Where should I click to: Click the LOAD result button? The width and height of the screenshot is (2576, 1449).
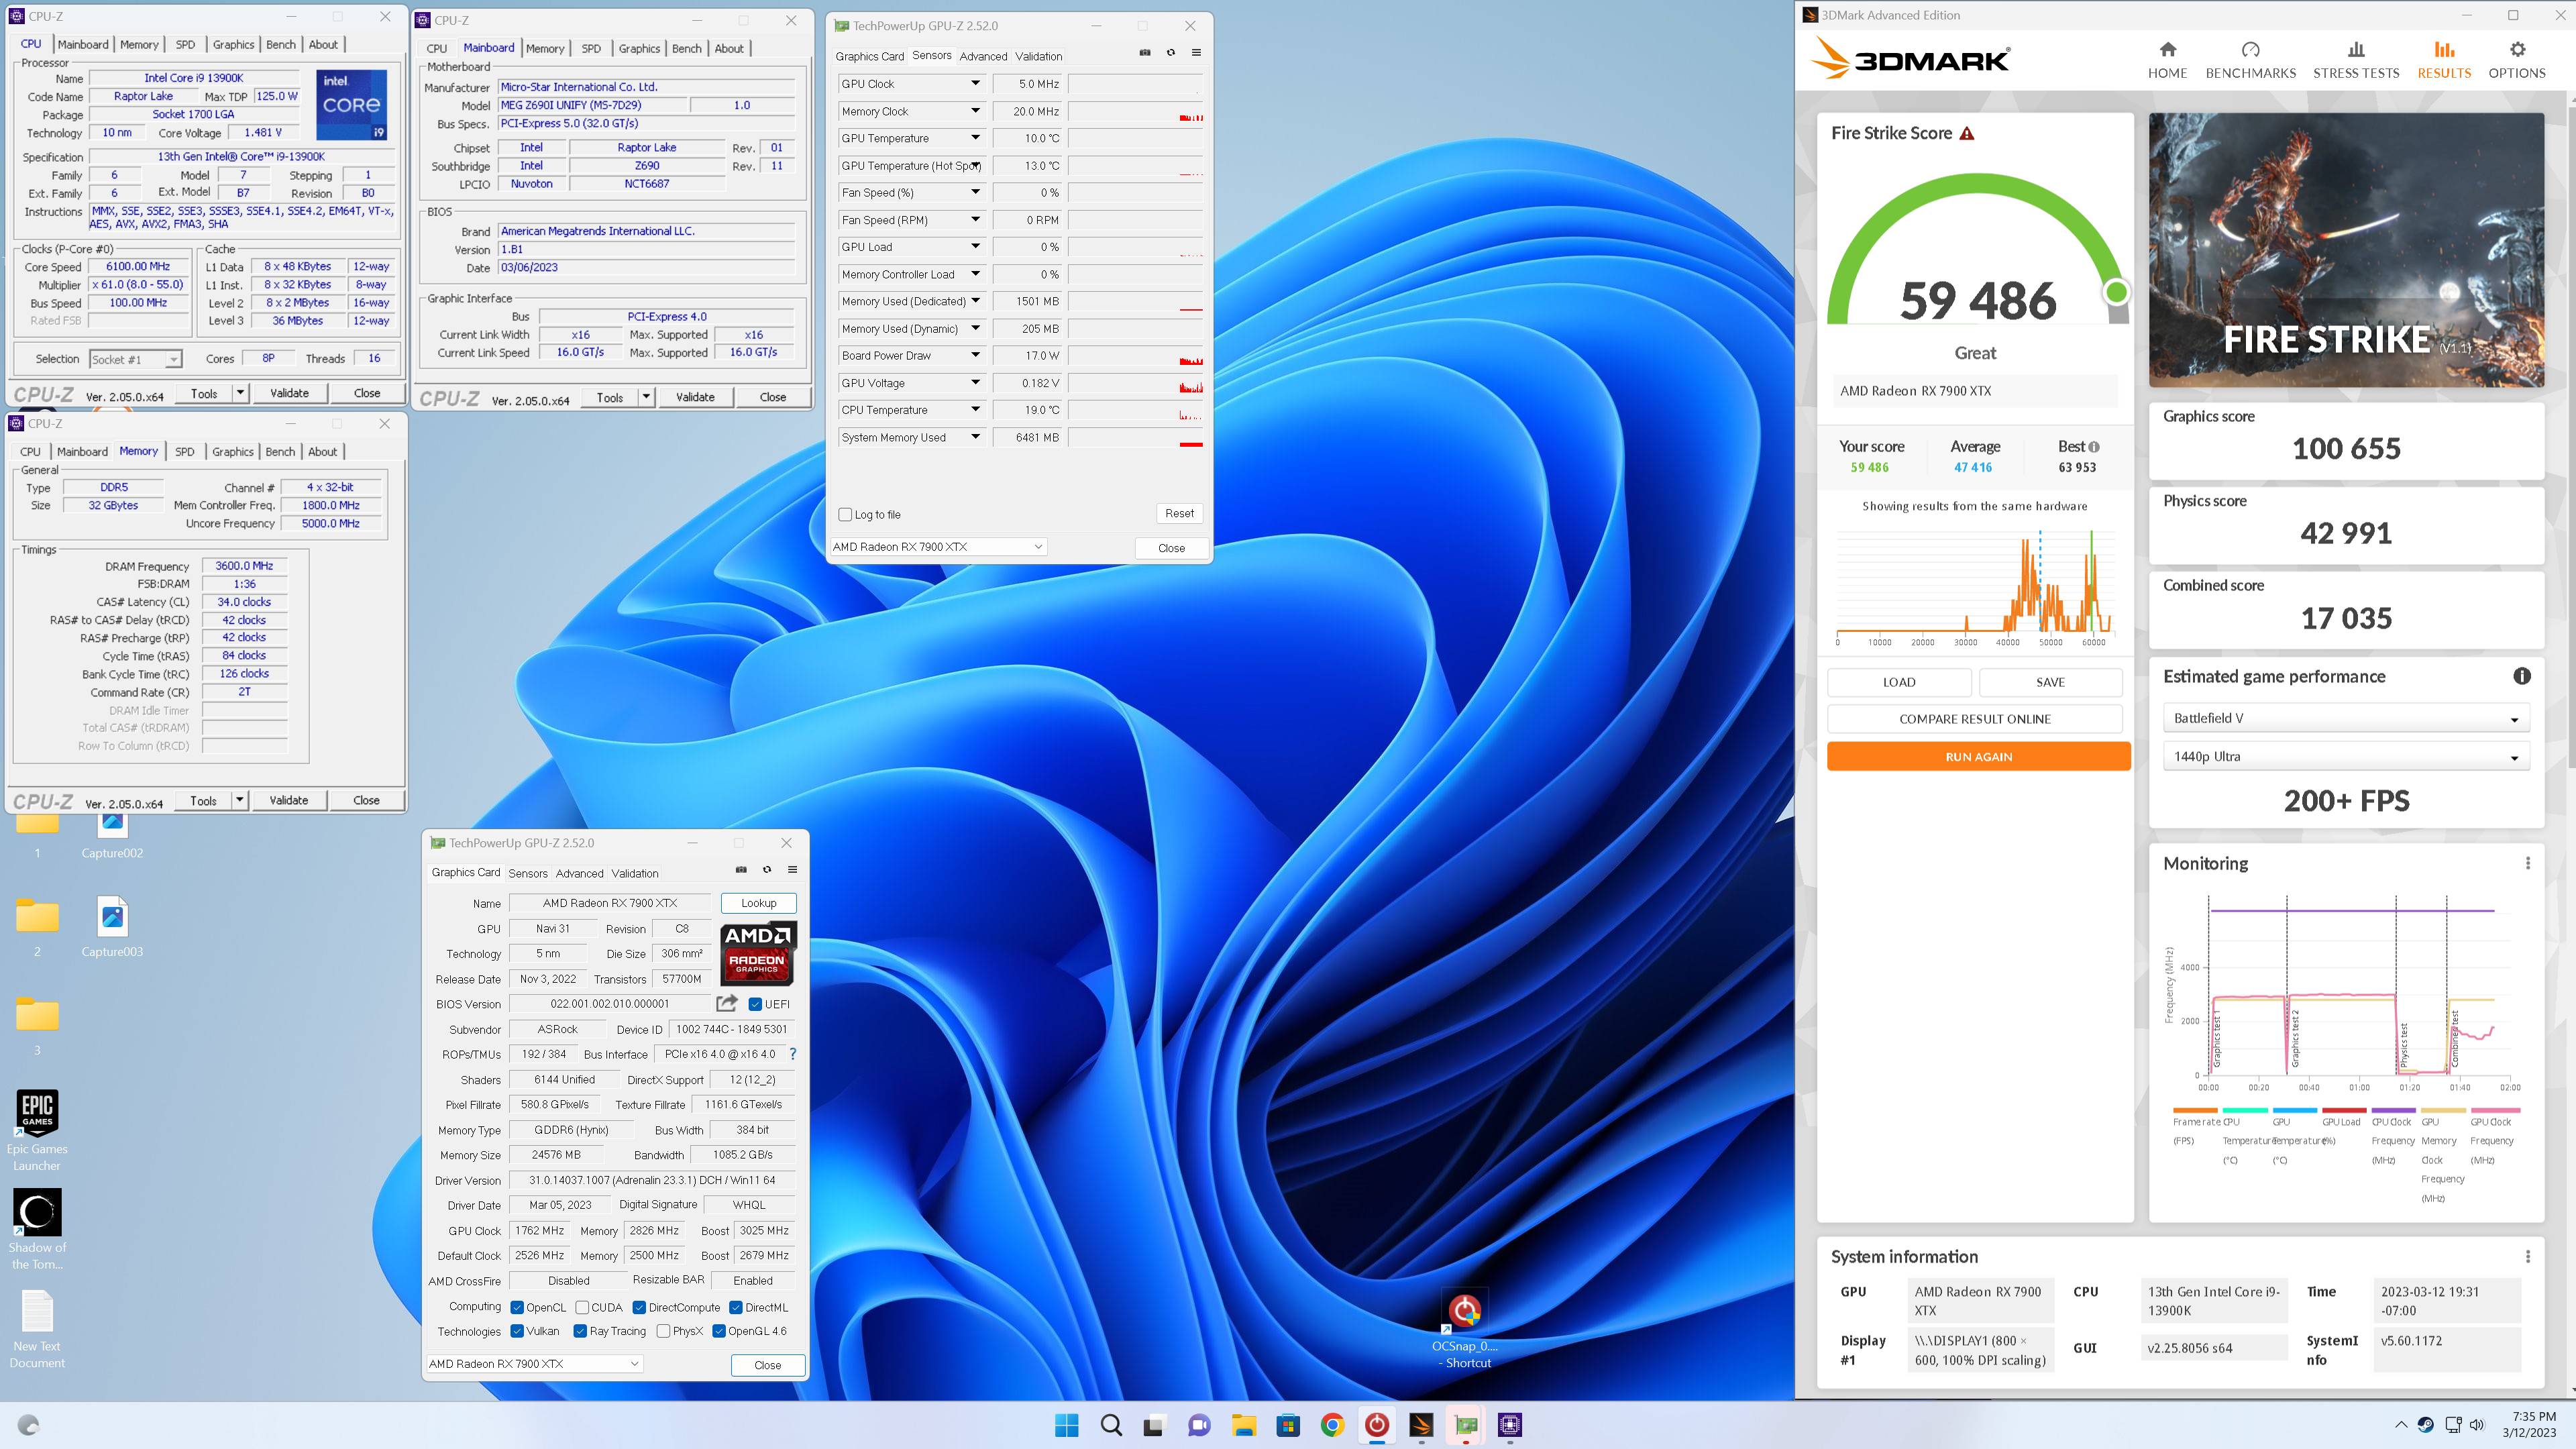[x=1899, y=682]
